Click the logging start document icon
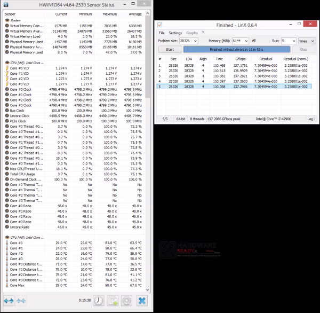Viewport: 320px width, 313px height. pyautogui.click(x=113, y=301)
